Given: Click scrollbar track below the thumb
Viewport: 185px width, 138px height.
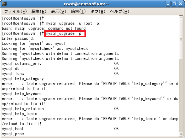Looking at the screenshot, I should point(181,95).
